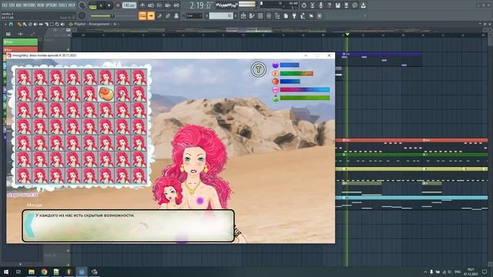Screen dimensions: 493x277
Task: Click the microphone one-click recording icon
Action: pyautogui.click(x=320, y=5)
